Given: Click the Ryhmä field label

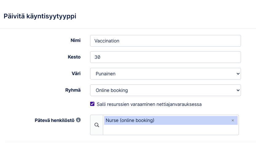Looking at the screenshot, I should coord(73,90).
